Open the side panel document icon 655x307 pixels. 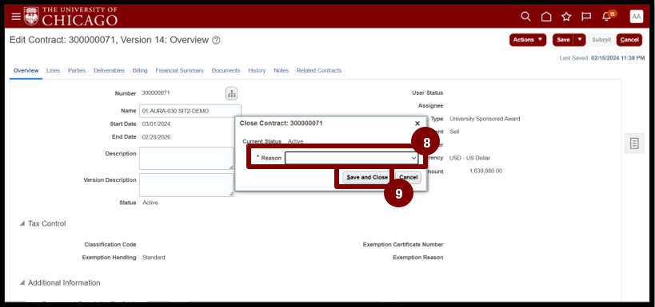coord(634,144)
